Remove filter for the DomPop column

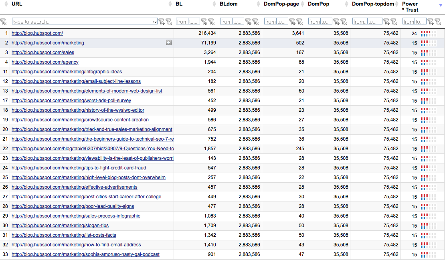(x=344, y=22)
